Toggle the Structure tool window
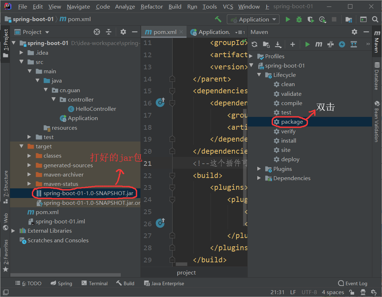The height and width of the screenshot is (297, 382). tap(6, 187)
